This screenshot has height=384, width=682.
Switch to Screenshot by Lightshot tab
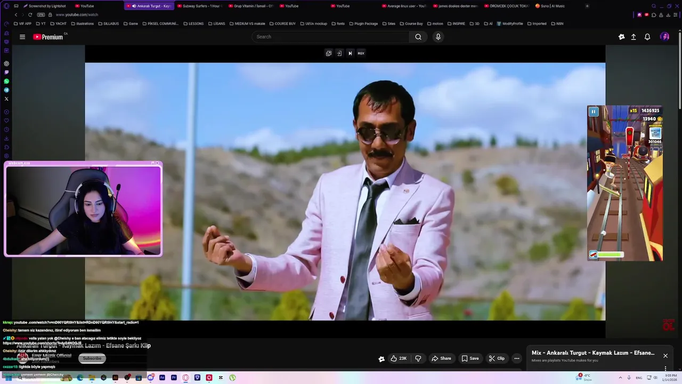tap(44, 6)
